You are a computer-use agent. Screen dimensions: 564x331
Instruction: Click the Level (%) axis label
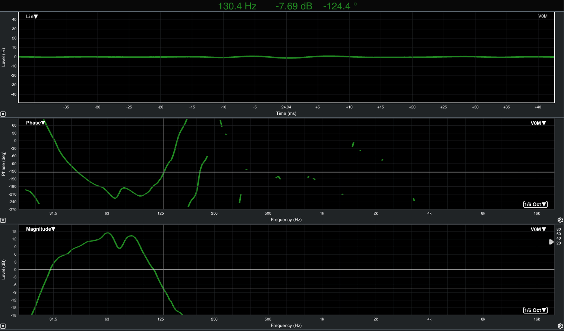click(x=3, y=57)
